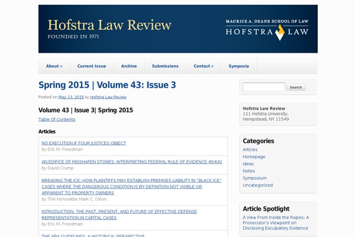Screen dimensions: 355x237
Task: Select the Notes category
Action: pos(248,171)
